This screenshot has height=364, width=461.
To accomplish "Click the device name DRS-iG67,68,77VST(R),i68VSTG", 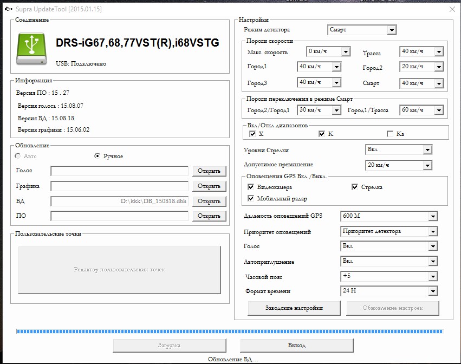I will [x=137, y=43].
